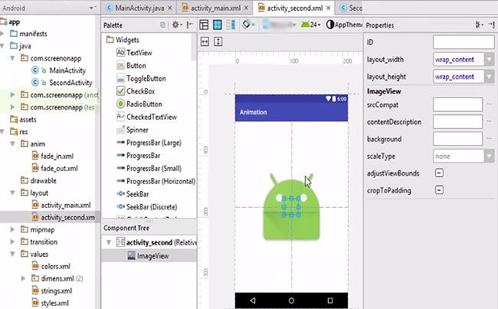
Task: Select the activity_second.xml tab
Action: tap(294, 8)
